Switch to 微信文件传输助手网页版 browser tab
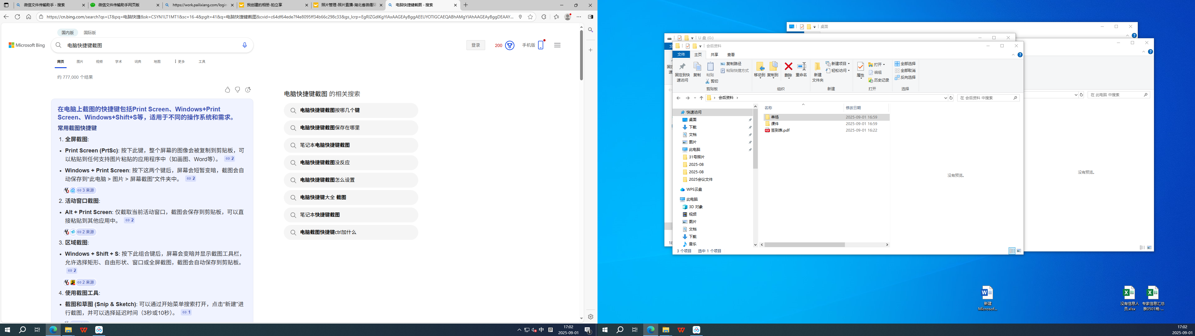1195x336 pixels. pos(125,5)
